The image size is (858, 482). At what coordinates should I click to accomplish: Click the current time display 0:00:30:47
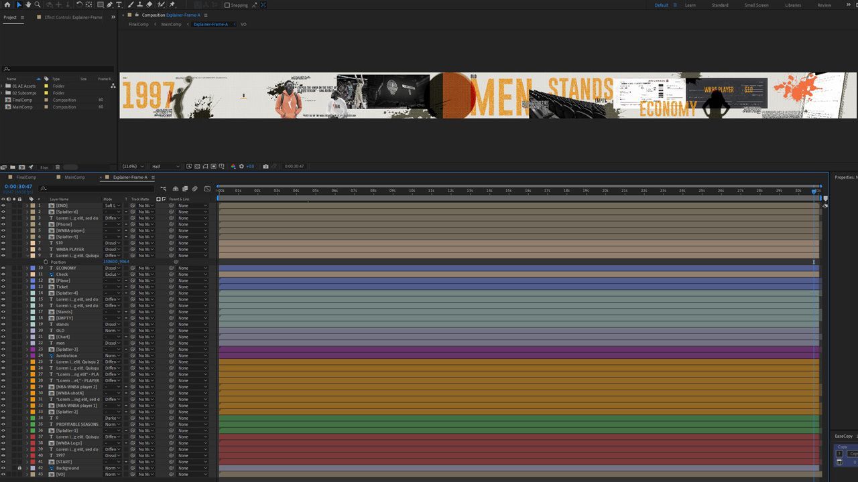(18, 187)
